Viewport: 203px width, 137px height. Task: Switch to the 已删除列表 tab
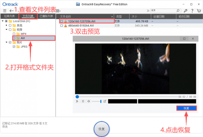point(46,16)
